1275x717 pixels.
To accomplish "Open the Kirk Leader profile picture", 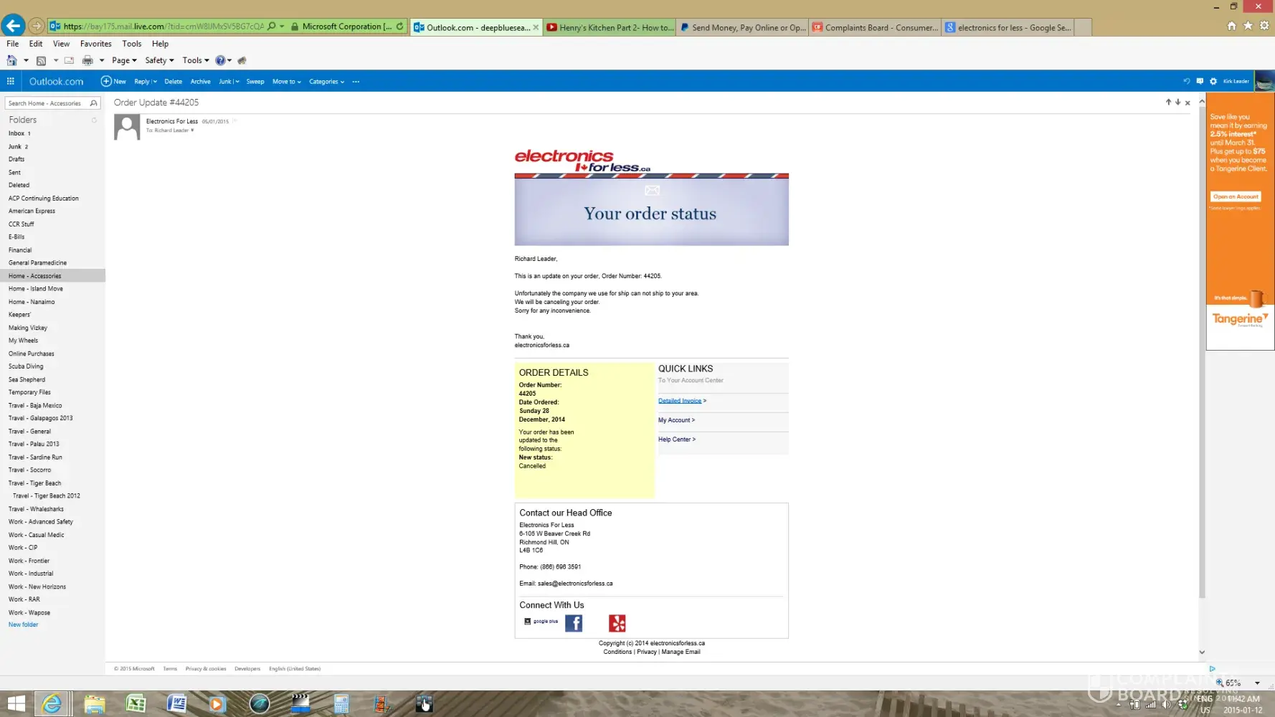I will tap(1264, 81).
